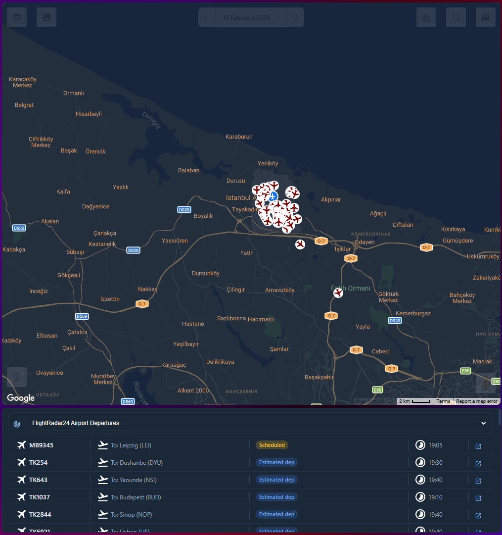Open external link for flight MB9345

[478, 446]
